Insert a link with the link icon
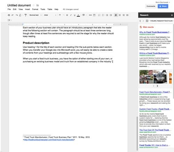174x152 pixels. tap(90, 15)
